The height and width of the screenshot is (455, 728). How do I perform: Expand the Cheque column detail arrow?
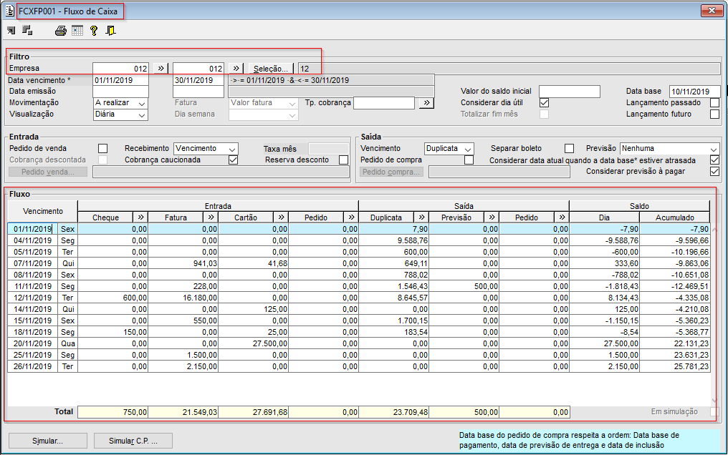pos(141,217)
